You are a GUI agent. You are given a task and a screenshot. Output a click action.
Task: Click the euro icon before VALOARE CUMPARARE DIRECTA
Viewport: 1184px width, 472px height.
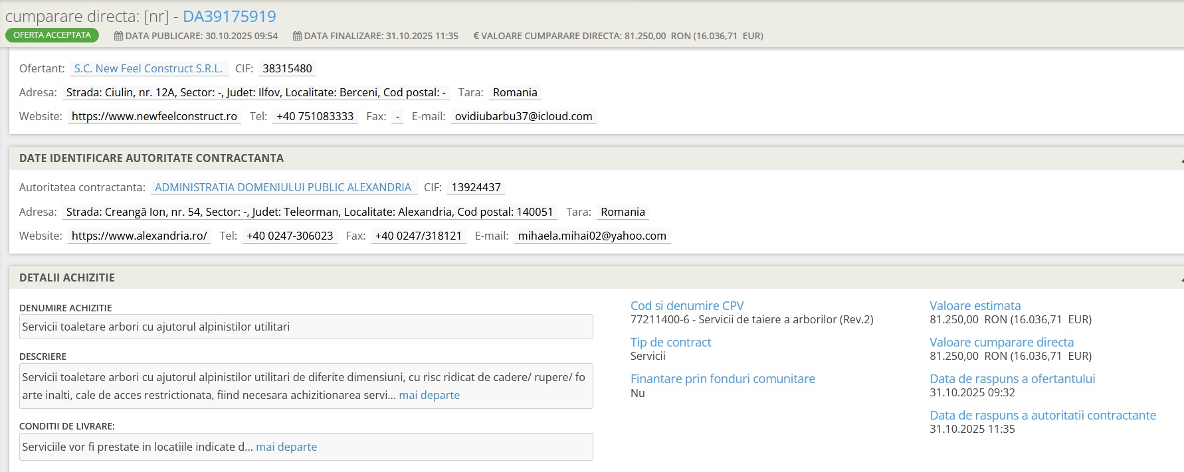pyautogui.click(x=476, y=36)
